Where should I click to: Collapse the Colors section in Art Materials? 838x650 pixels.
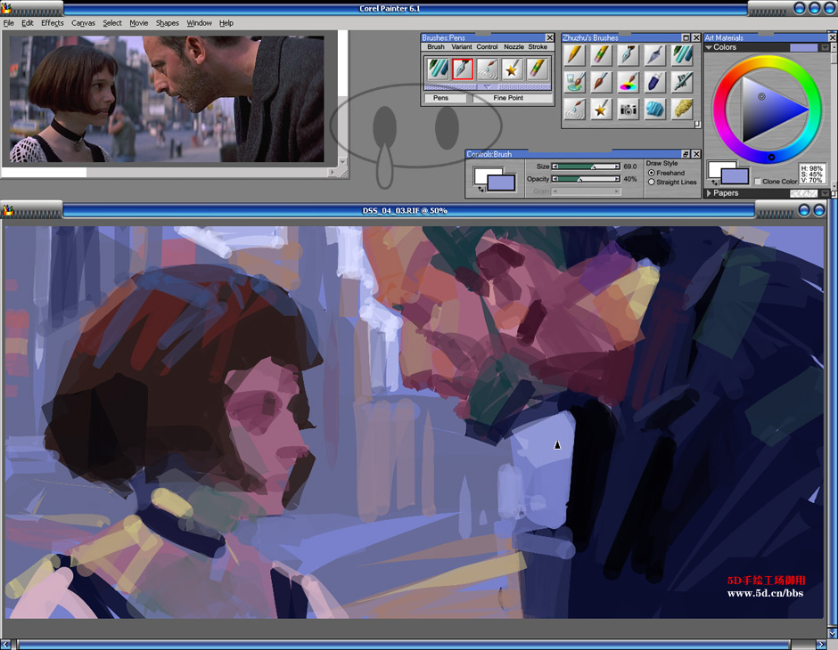(x=709, y=47)
